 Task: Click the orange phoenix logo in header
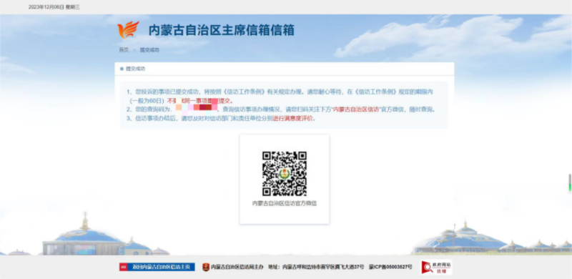128,30
